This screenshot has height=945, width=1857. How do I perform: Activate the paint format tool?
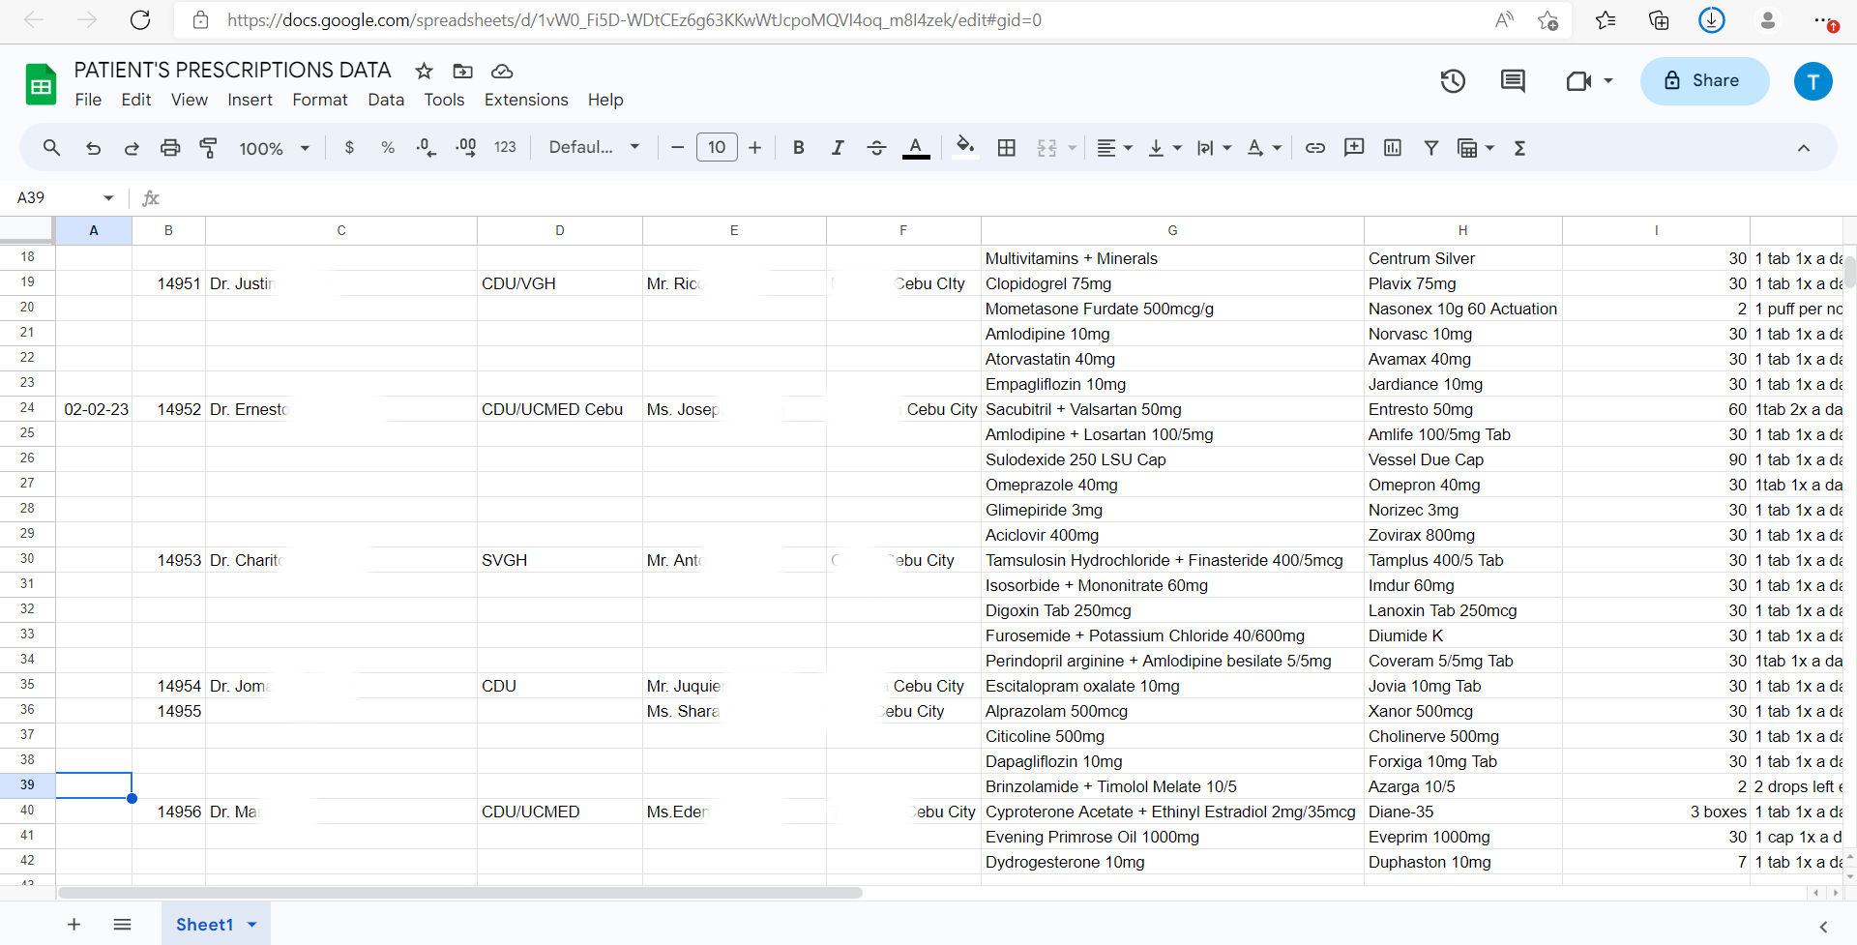[208, 148]
